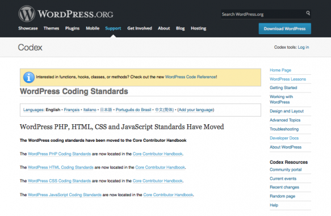Click the Languages link
The width and height of the screenshot is (331, 216).
tap(33, 110)
